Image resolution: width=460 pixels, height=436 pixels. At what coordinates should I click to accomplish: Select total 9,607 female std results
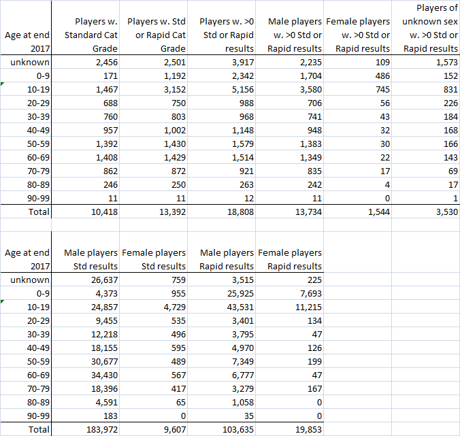(x=153, y=429)
